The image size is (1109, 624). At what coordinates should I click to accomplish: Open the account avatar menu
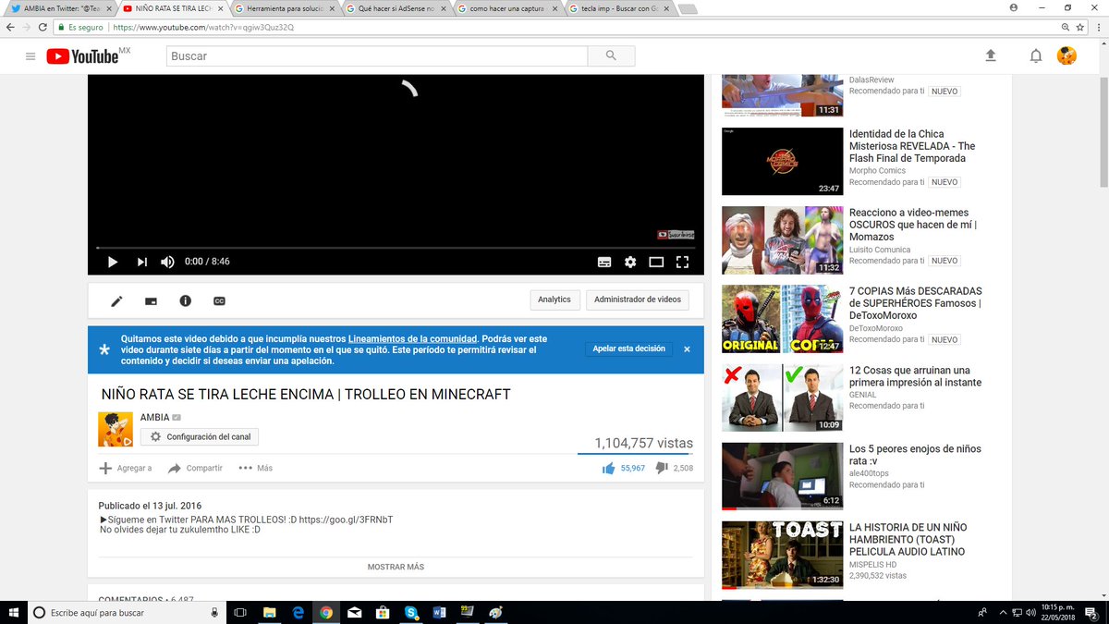coord(1067,56)
